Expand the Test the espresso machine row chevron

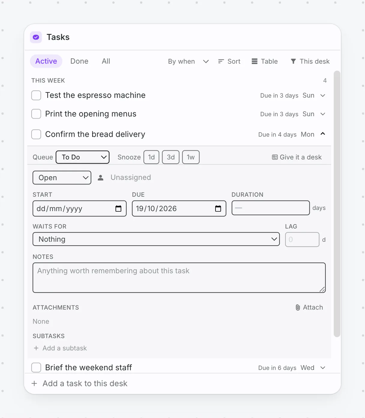323,95
